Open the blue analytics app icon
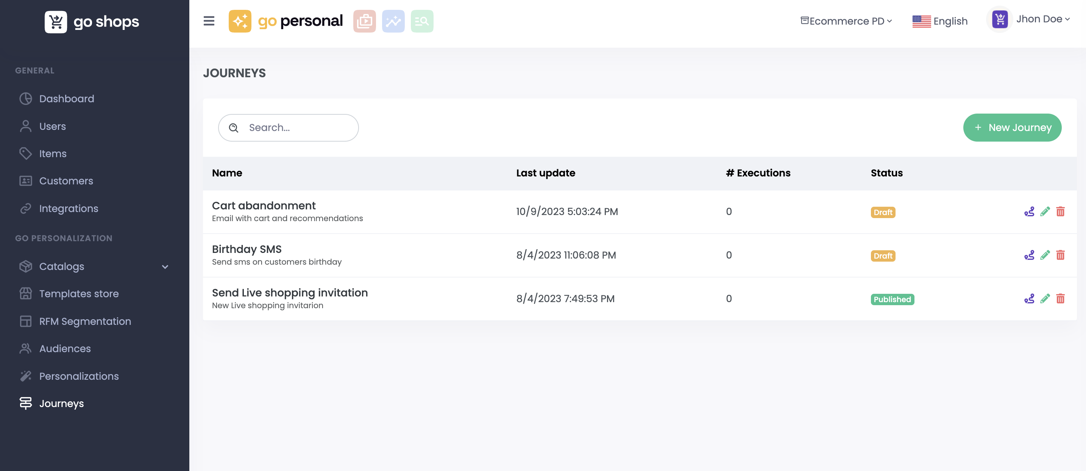This screenshot has height=471, width=1086. tap(393, 21)
